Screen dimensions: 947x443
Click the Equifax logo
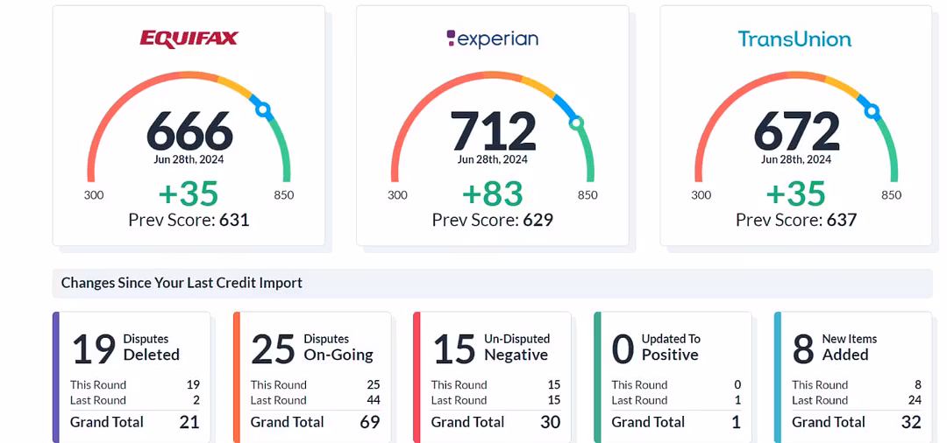click(189, 39)
